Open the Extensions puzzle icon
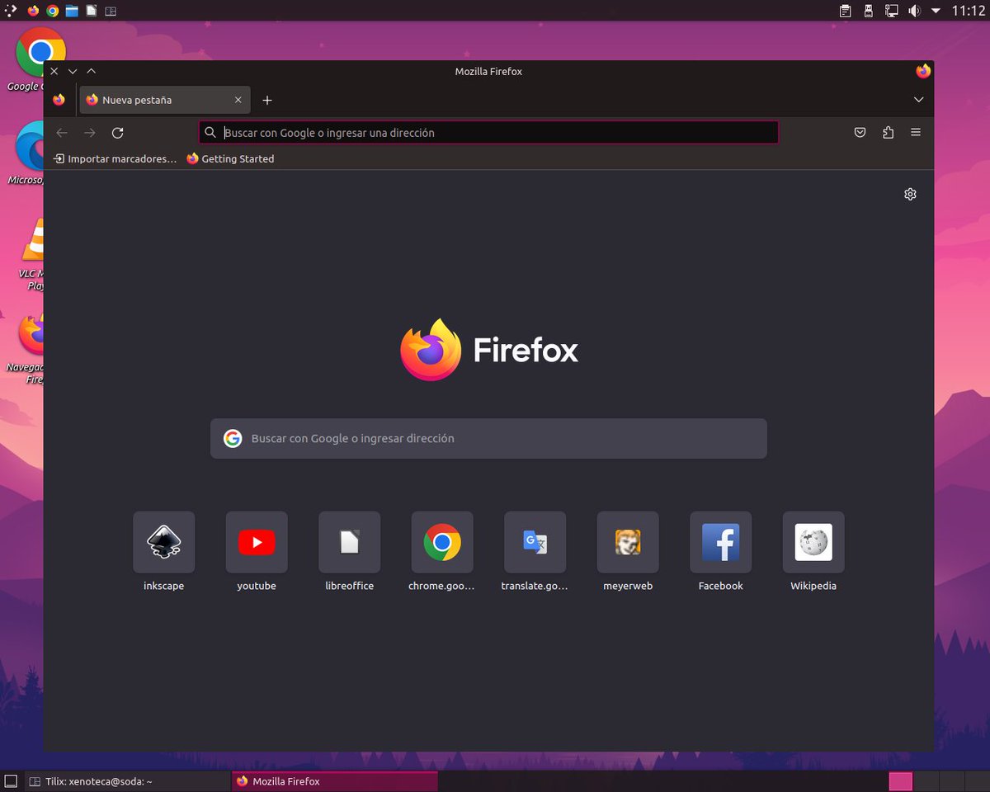The image size is (990, 792). tap(888, 132)
